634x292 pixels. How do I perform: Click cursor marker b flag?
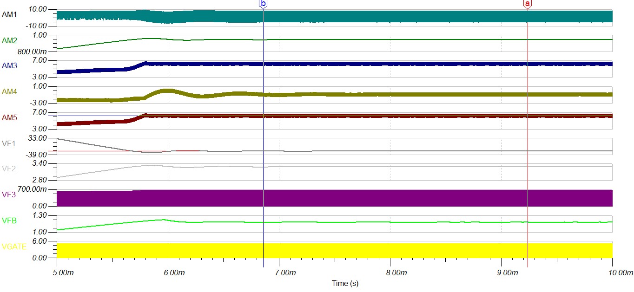click(263, 3)
